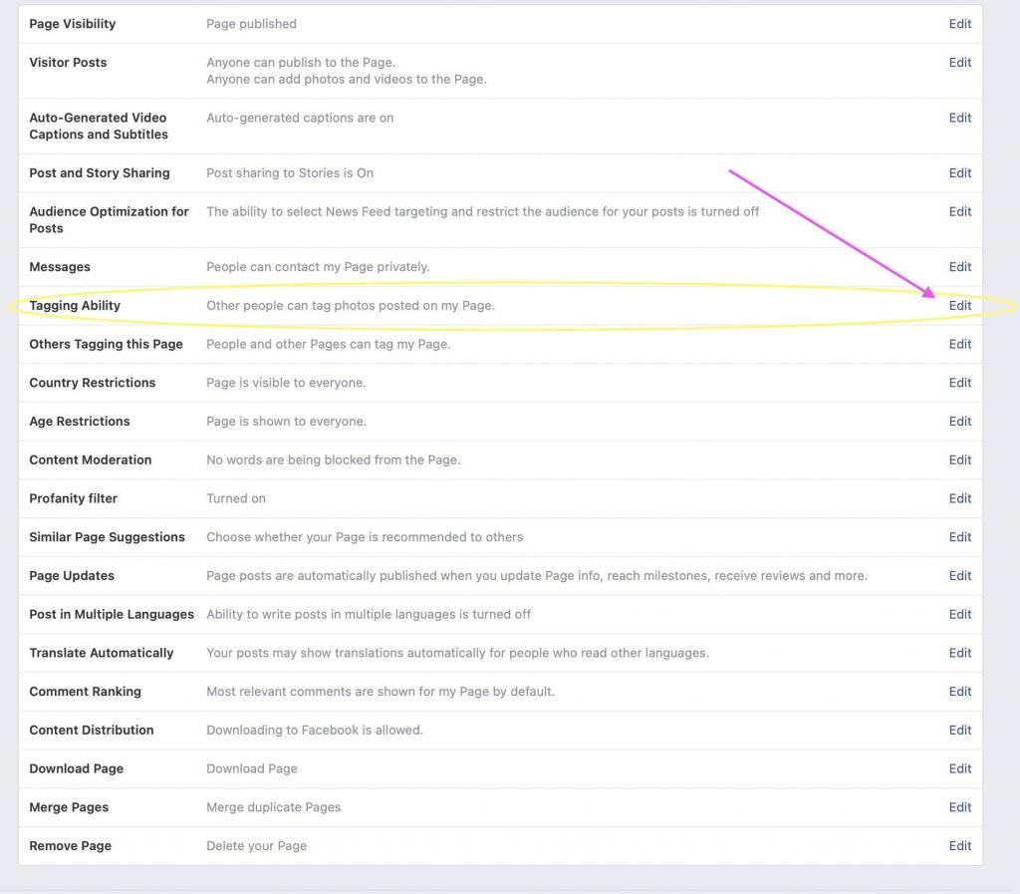
Task: Click the Download Page label
Action: coord(76,769)
